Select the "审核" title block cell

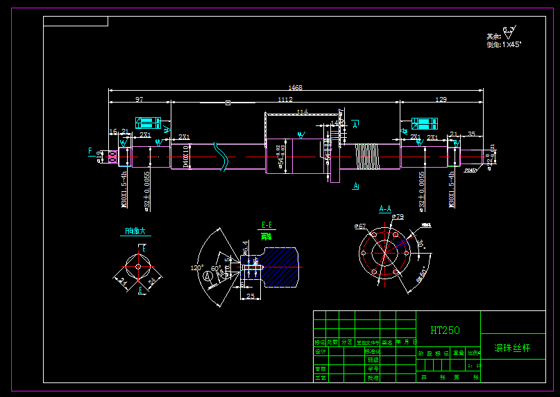[321, 369]
